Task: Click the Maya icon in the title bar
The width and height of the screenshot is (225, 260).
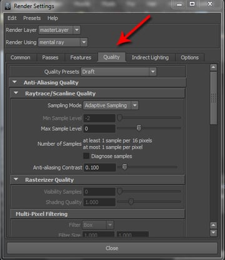Action: coord(8,6)
